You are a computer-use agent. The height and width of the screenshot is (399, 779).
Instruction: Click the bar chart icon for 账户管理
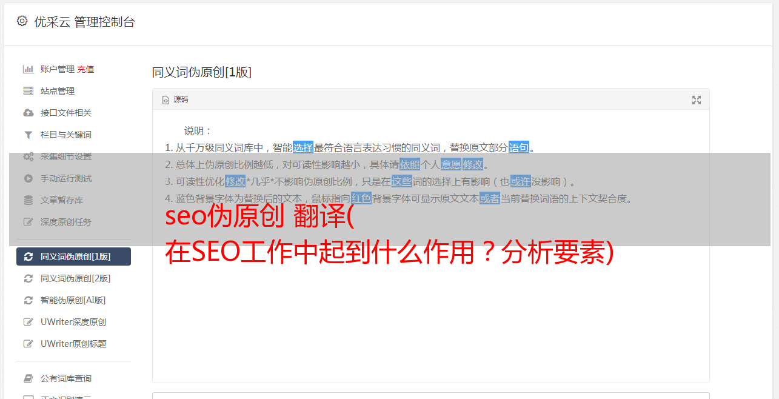28,69
